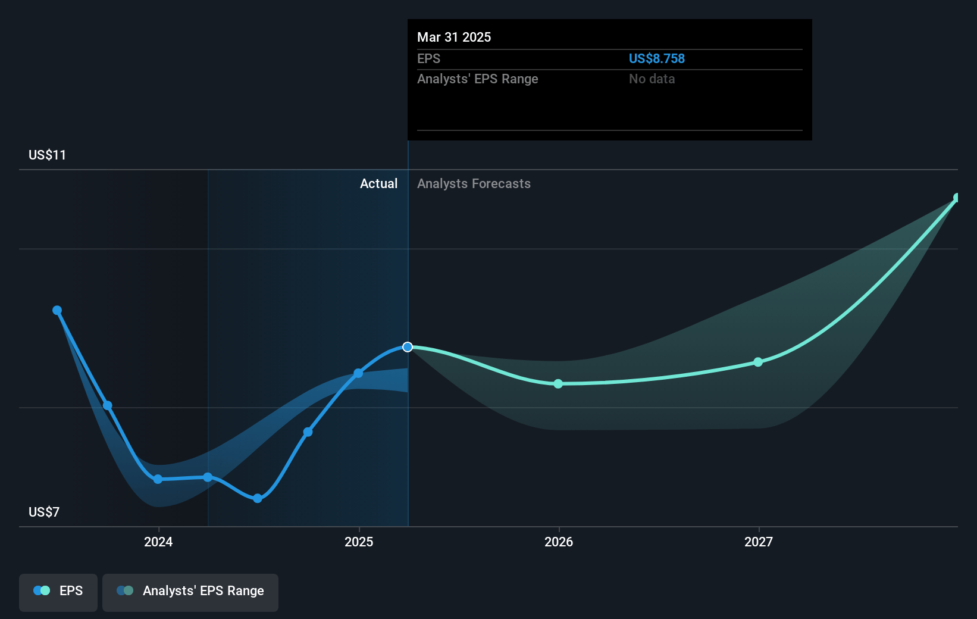Click the 'EPS' row label in the tooltip

pyautogui.click(x=428, y=59)
